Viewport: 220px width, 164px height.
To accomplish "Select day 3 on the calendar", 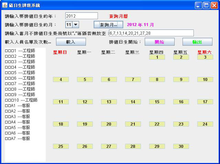I will (205, 57).
